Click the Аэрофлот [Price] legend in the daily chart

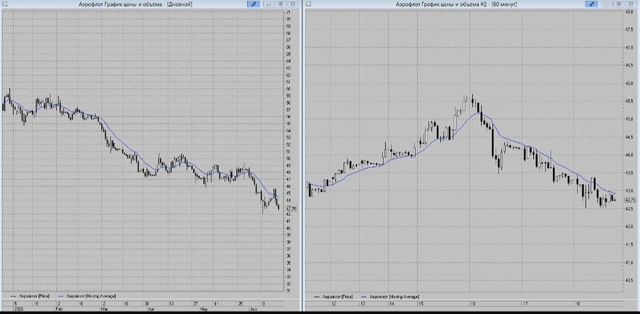click(x=30, y=296)
